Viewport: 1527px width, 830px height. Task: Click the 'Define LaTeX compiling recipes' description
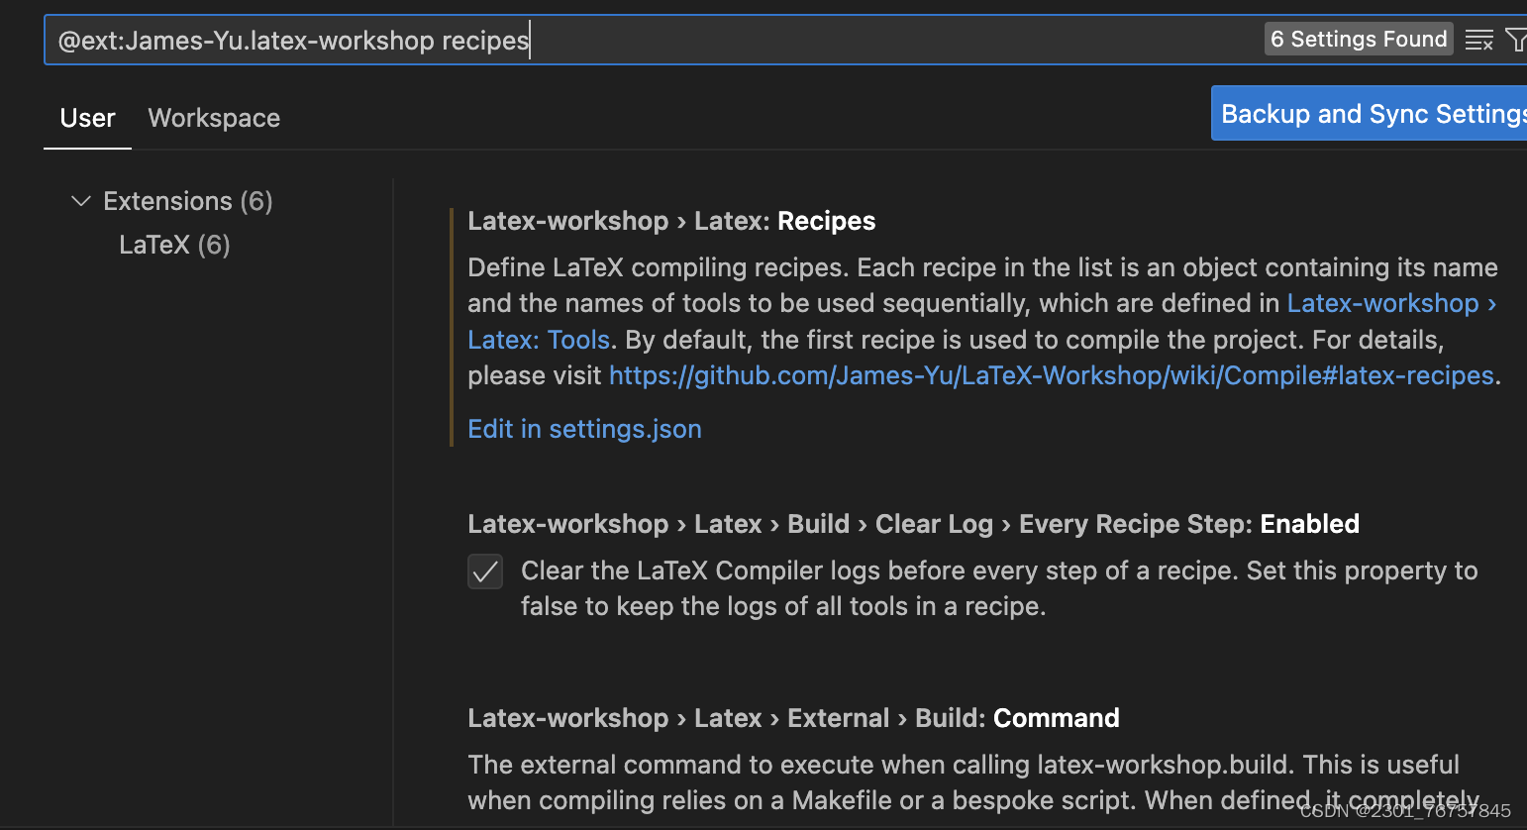tap(984, 322)
